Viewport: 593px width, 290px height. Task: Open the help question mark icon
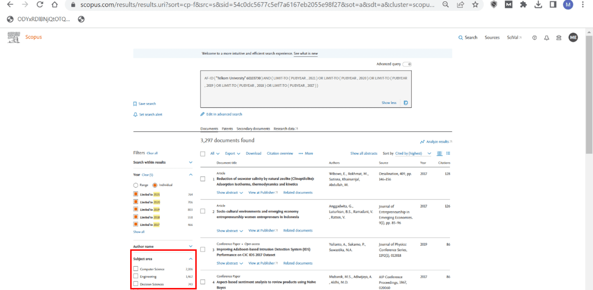pyautogui.click(x=534, y=38)
